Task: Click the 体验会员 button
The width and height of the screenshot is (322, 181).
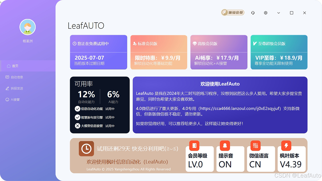Action: [232, 12]
